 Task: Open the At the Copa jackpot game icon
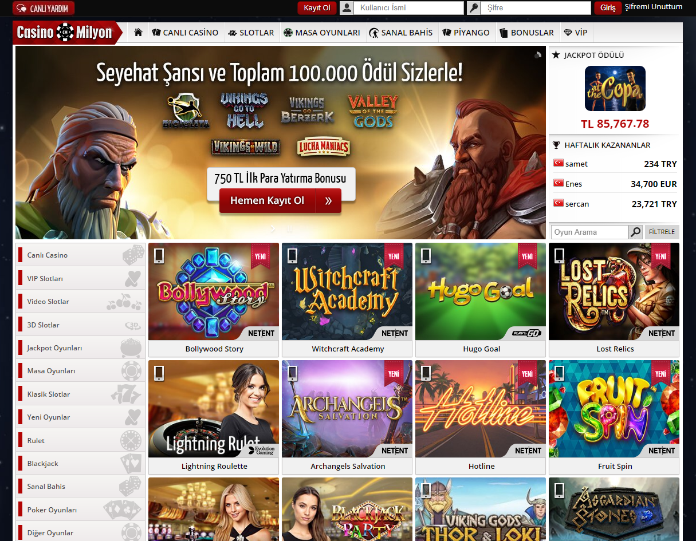pyautogui.click(x=615, y=88)
